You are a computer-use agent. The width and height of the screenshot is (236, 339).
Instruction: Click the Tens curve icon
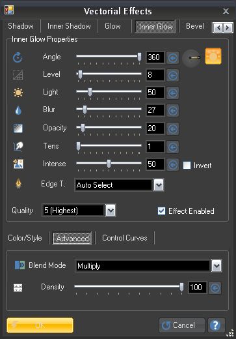tap(18, 147)
